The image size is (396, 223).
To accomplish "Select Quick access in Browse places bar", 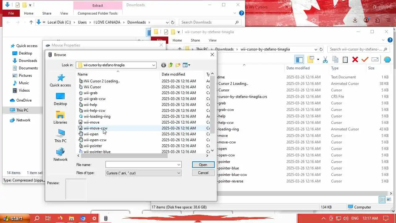I will point(60,81).
